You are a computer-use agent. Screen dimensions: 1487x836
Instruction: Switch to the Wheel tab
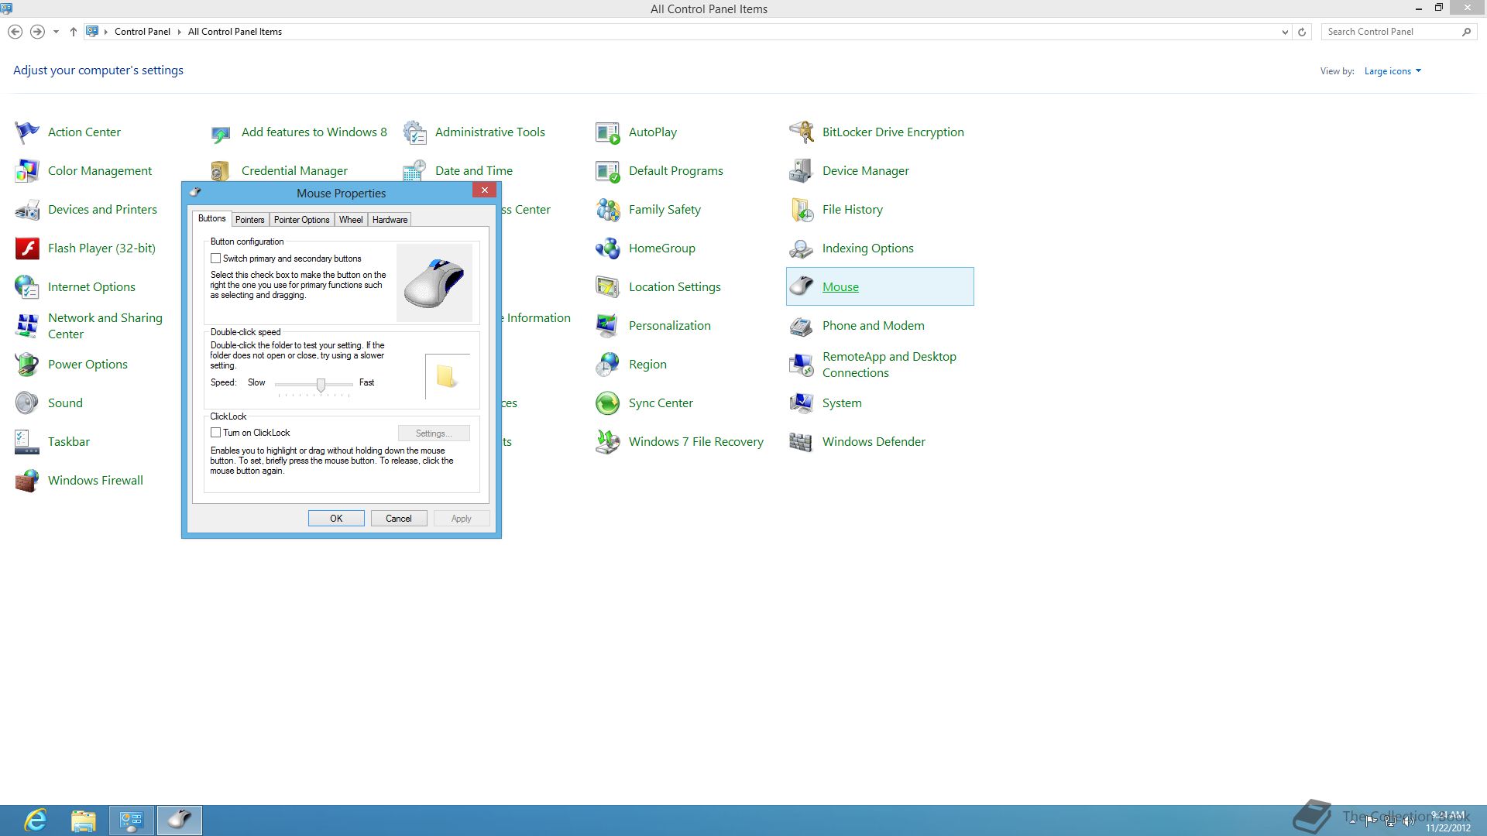(351, 220)
